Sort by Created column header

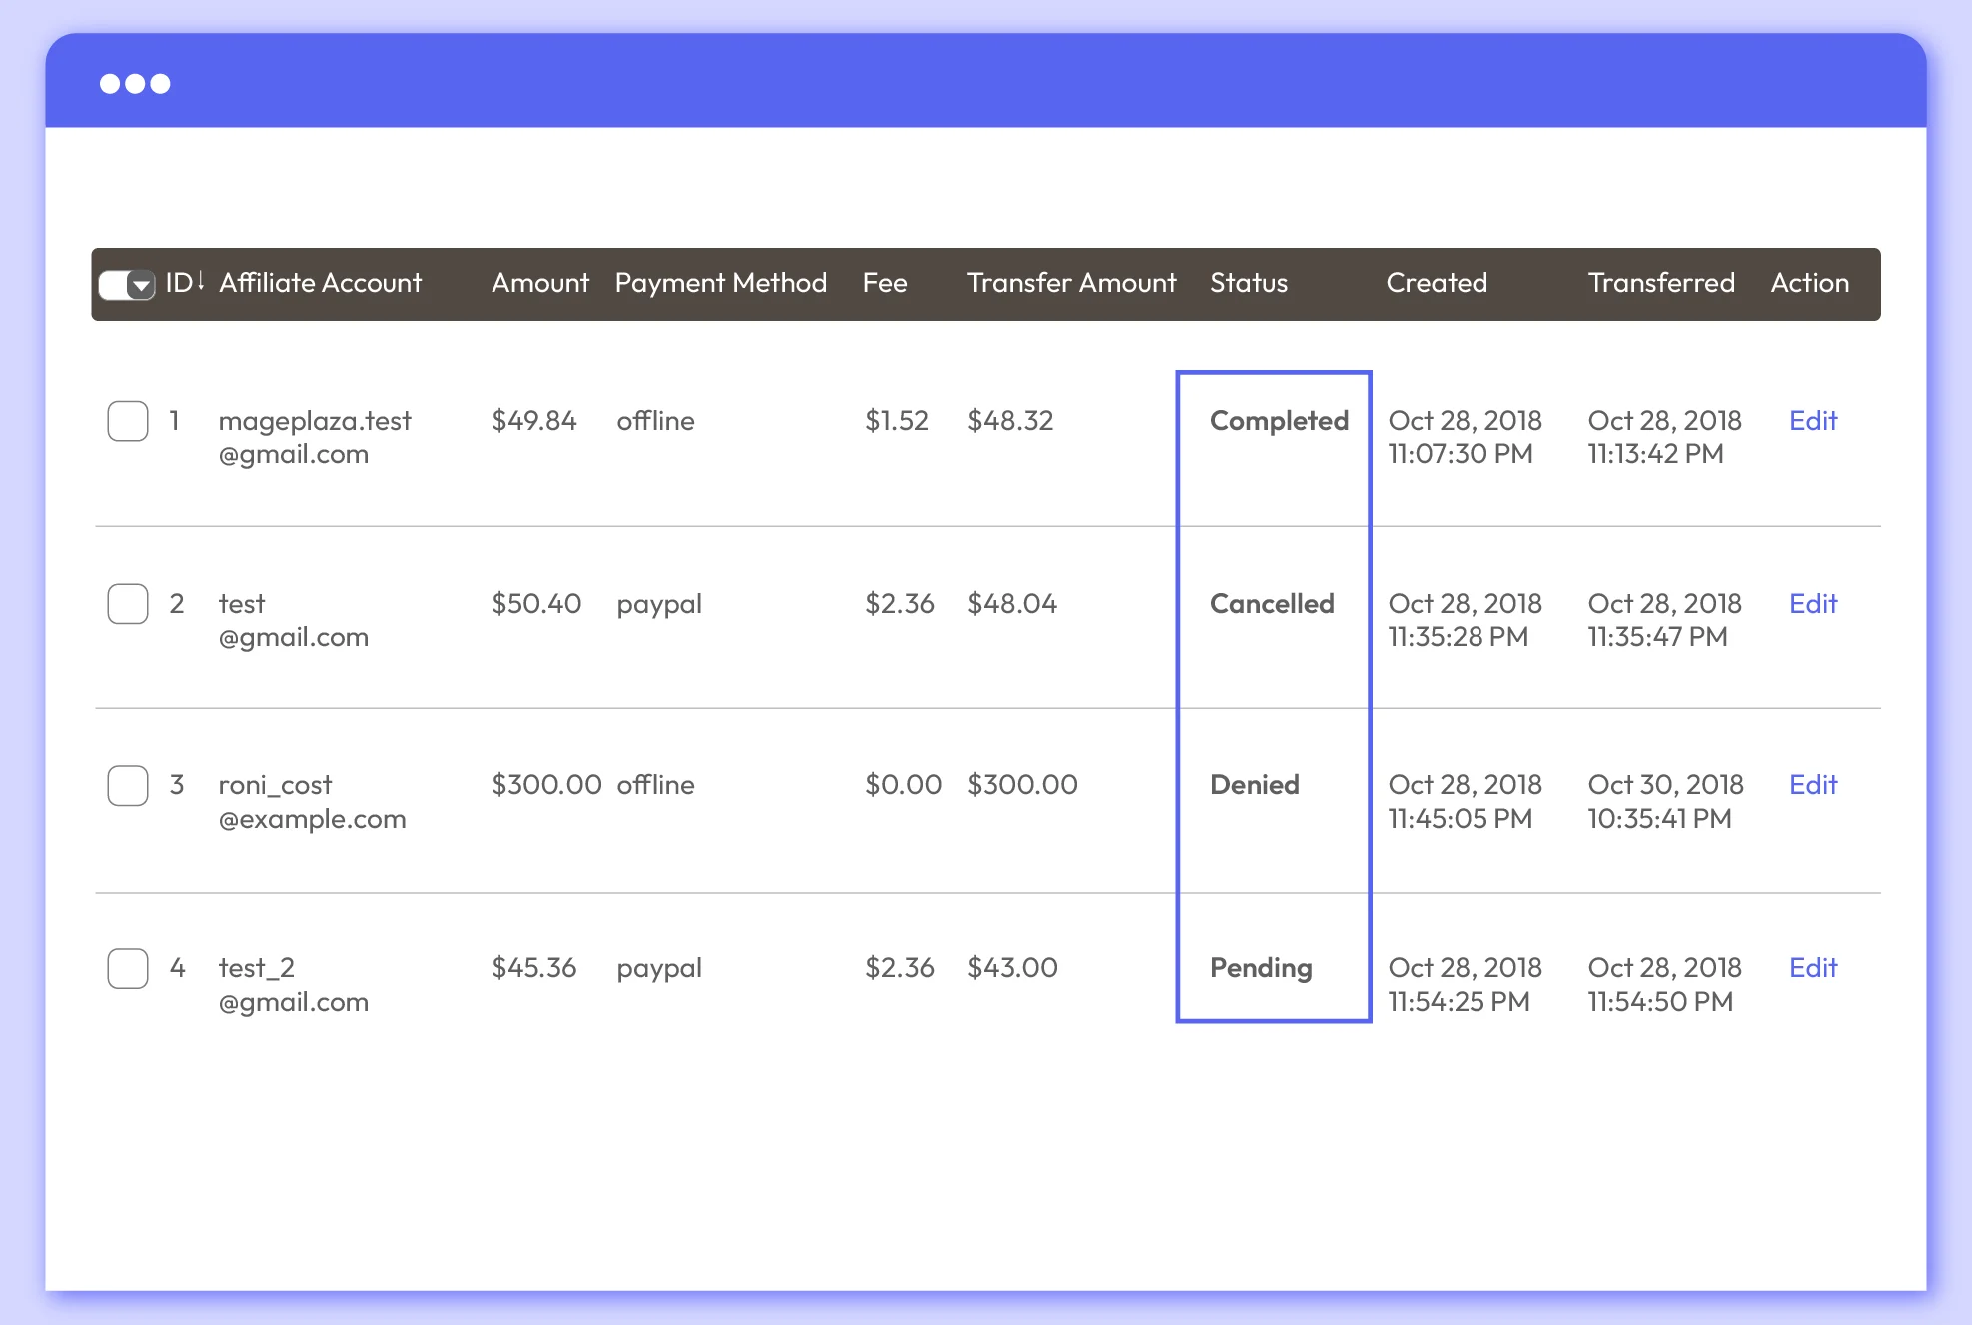point(1436,283)
